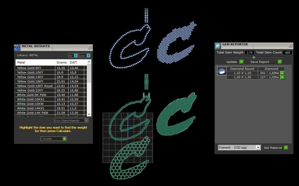
Task: Click the Total Gem Weight value 2,74
Action: (250, 52)
